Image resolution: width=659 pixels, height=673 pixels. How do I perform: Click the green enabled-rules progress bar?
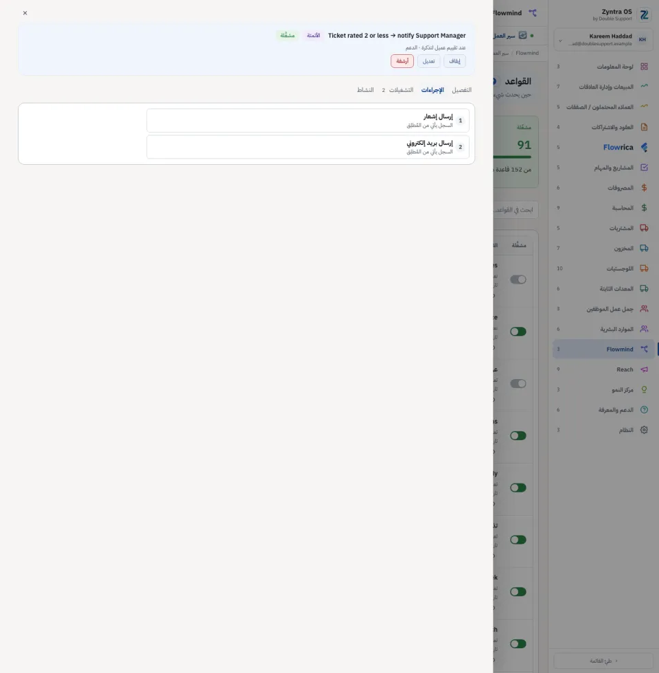[x=512, y=157]
